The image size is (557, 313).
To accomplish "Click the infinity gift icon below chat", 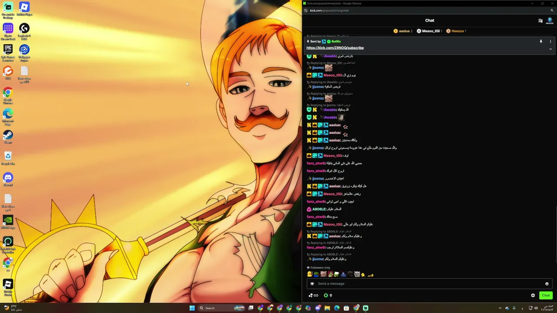I will tap(313, 295).
